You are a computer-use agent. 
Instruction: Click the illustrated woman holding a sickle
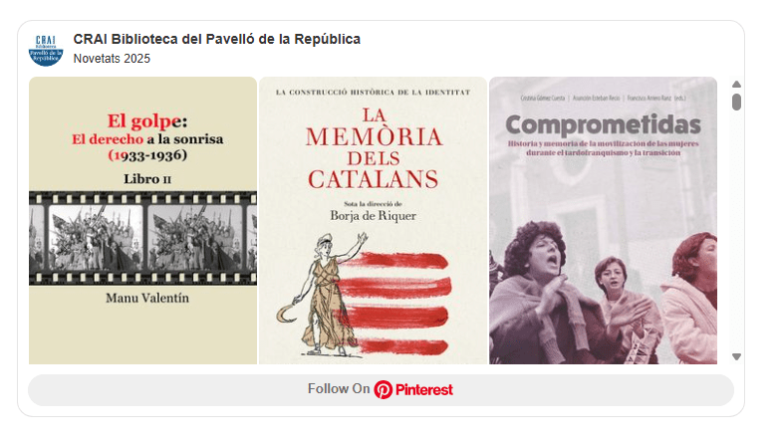click(x=324, y=294)
